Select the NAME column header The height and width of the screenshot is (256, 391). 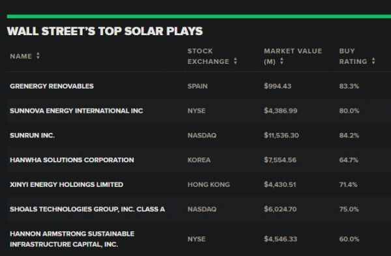point(21,56)
